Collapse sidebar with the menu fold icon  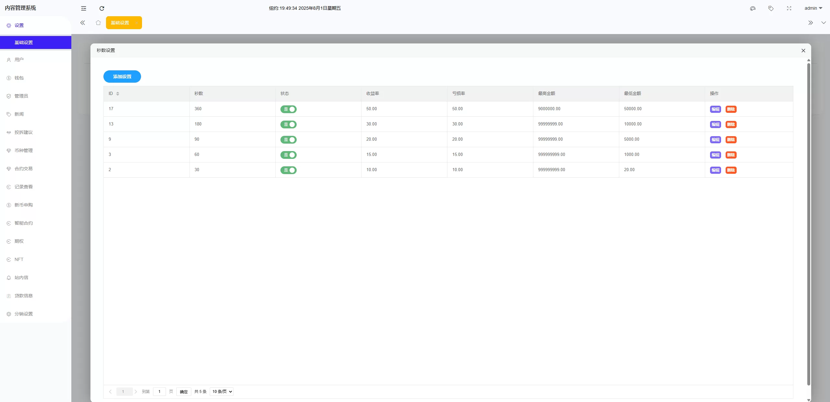(x=84, y=8)
